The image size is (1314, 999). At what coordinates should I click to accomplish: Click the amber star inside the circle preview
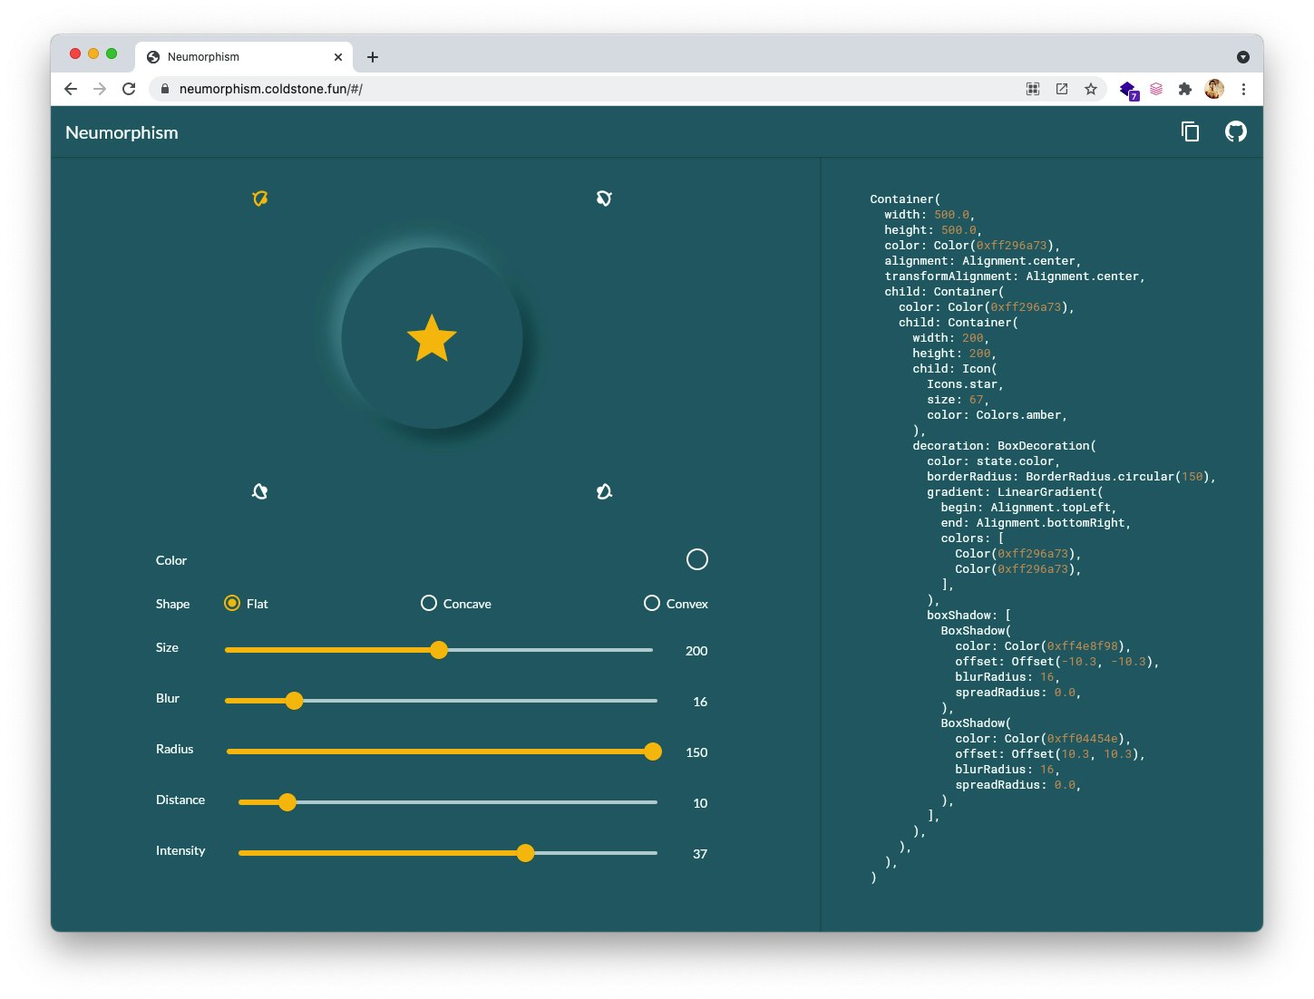click(x=431, y=338)
